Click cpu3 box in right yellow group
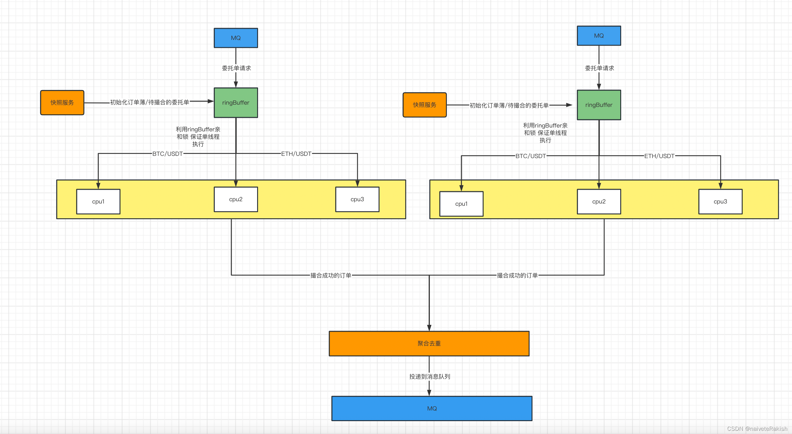The image size is (792, 434). click(x=720, y=202)
